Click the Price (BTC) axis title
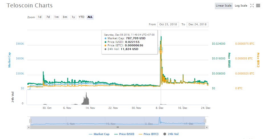This screenshot has height=139, width=269. click(x=258, y=60)
